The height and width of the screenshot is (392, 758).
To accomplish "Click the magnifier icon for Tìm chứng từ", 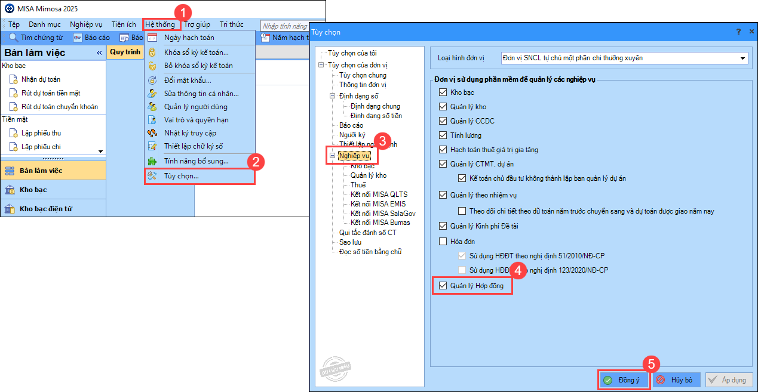I will 13,38.
